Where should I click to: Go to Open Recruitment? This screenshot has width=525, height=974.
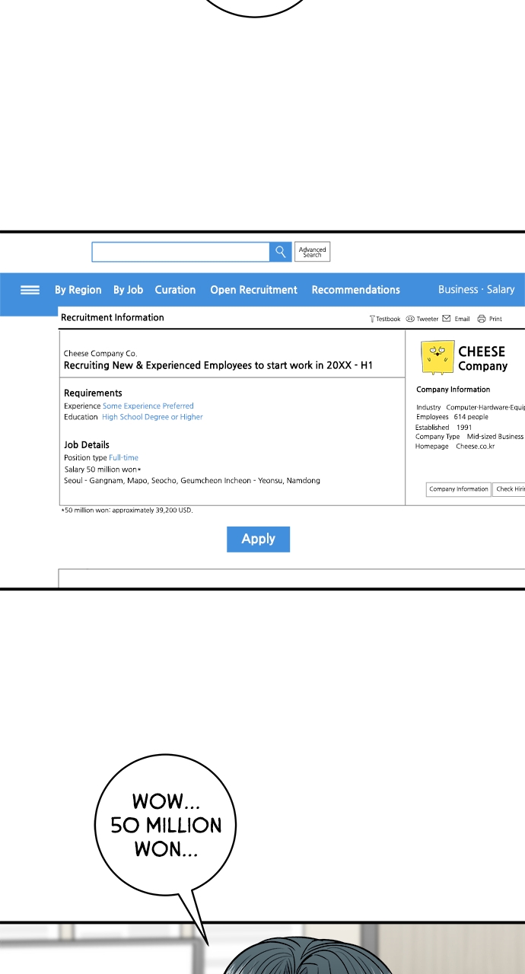(253, 290)
